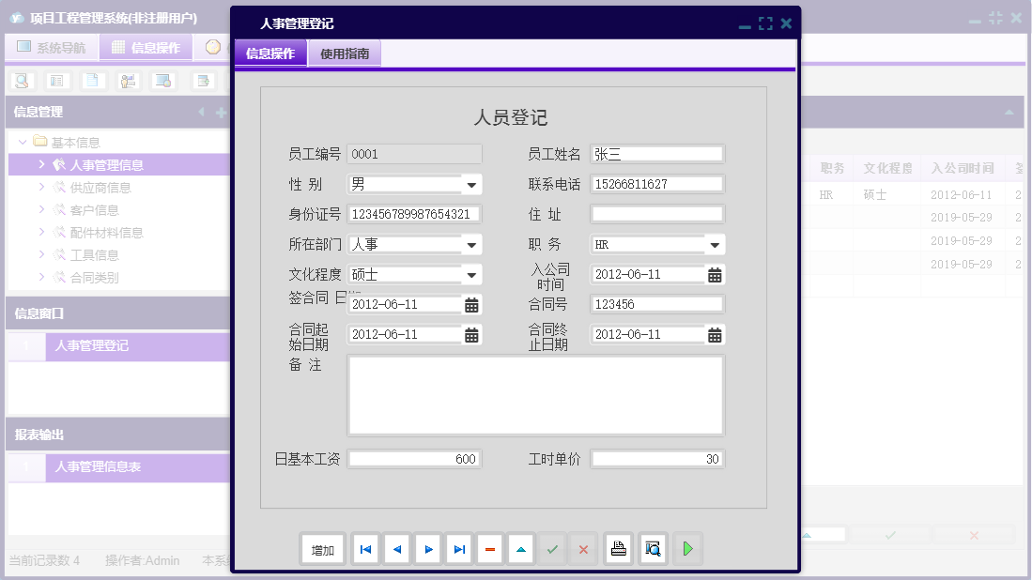
Task: Open the 职务 position dropdown
Action: pos(715,244)
